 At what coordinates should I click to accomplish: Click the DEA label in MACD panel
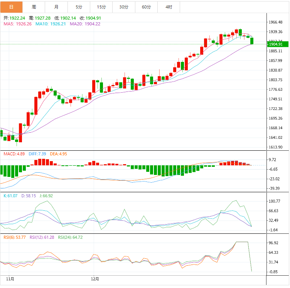pyautogui.click(x=58, y=154)
